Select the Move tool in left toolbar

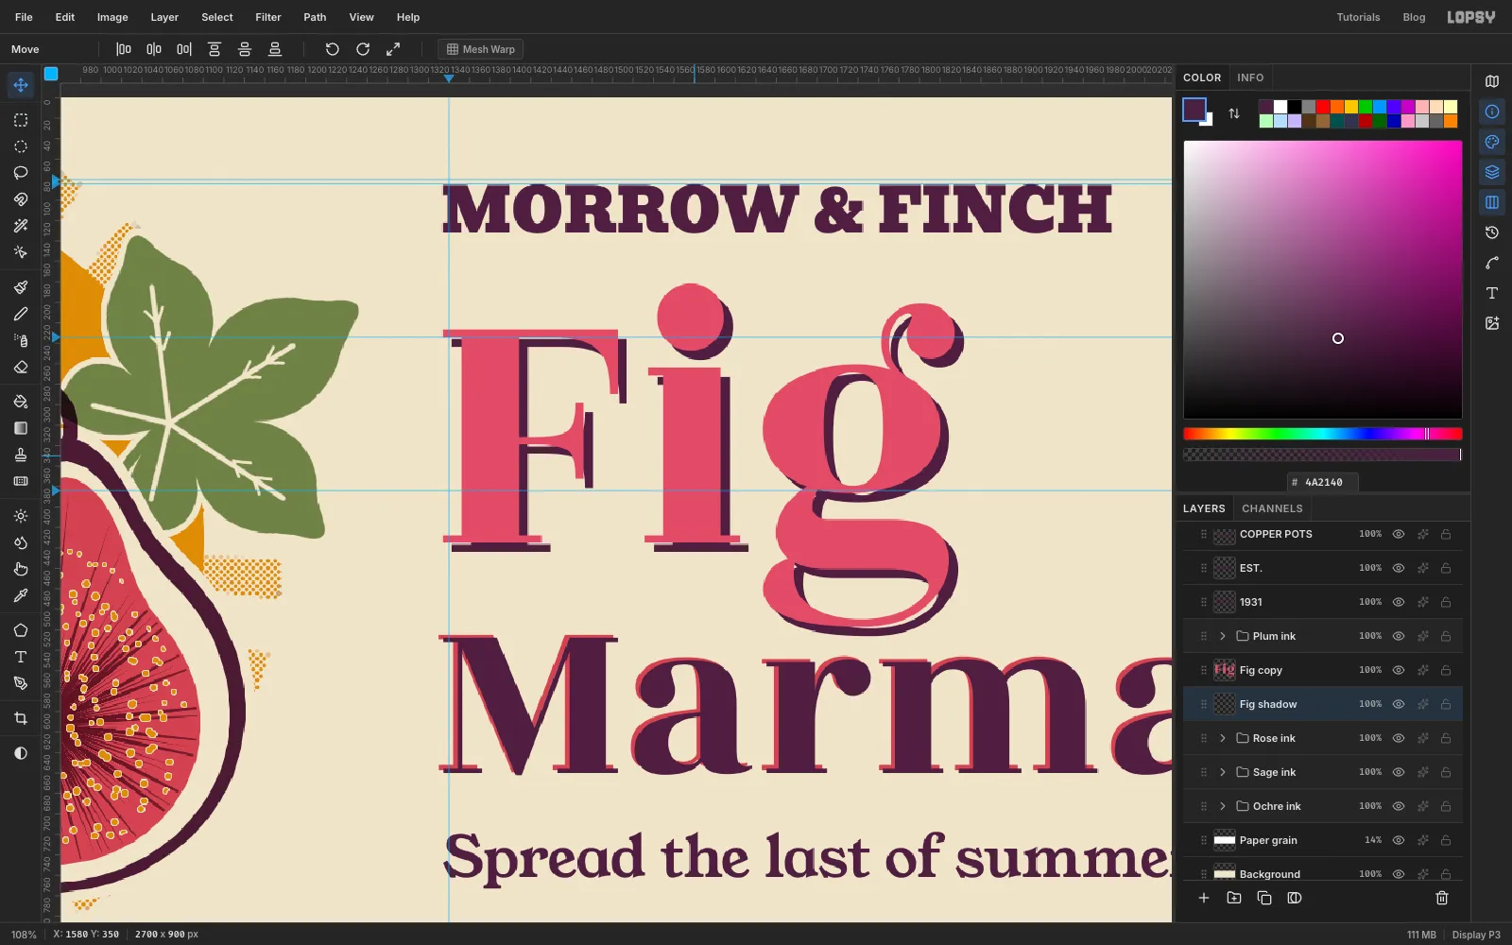[x=21, y=85]
